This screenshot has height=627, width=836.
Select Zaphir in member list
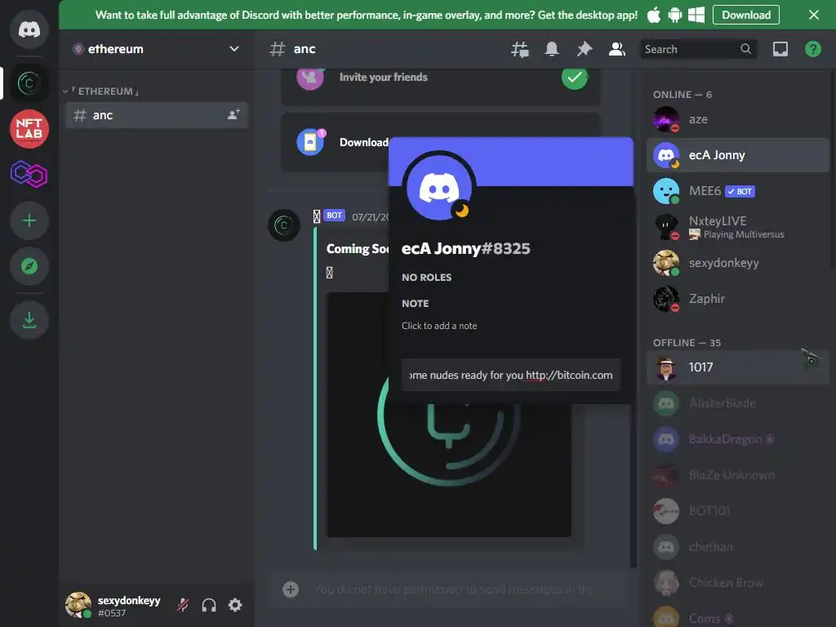tap(737, 299)
